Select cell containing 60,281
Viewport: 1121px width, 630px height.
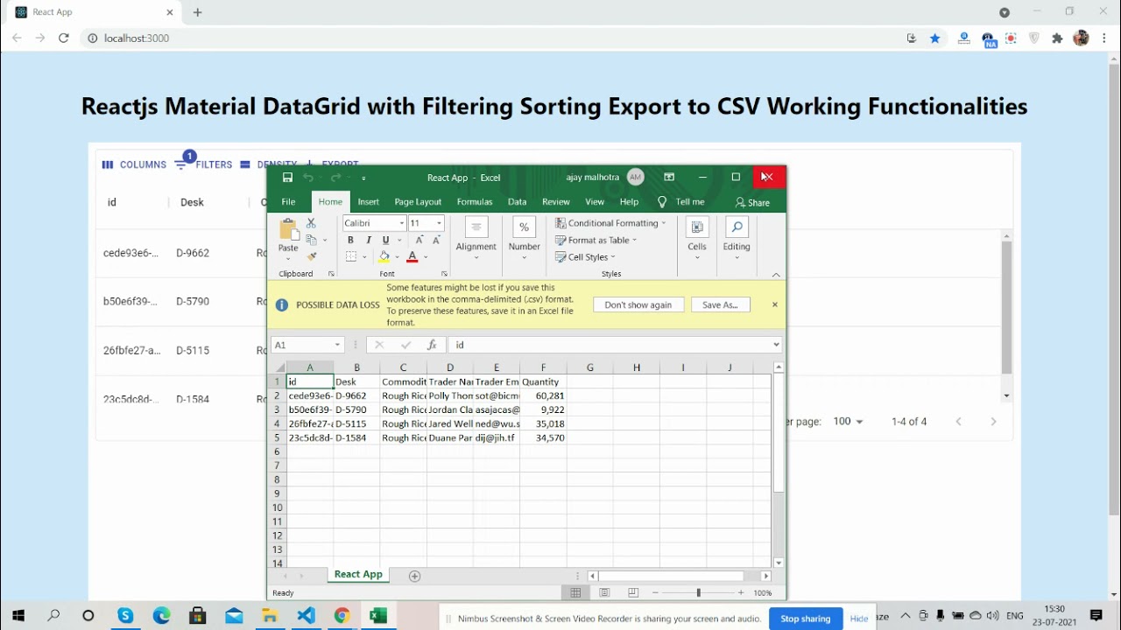coord(543,395)
